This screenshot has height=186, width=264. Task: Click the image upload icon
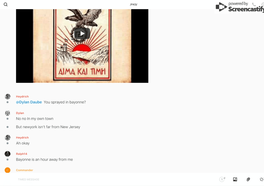click(235, 179)
